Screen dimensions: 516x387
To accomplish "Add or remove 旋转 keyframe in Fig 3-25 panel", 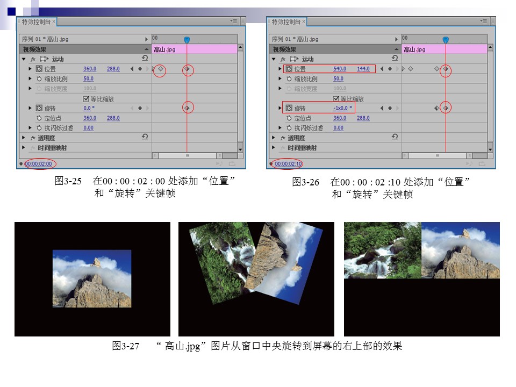I will 140,108.
